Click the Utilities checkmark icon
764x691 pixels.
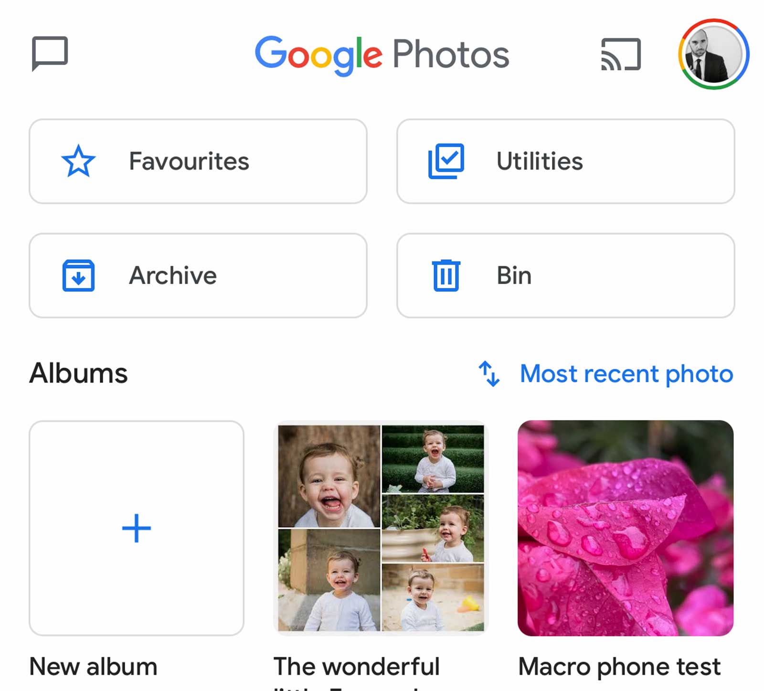point(446,161)
